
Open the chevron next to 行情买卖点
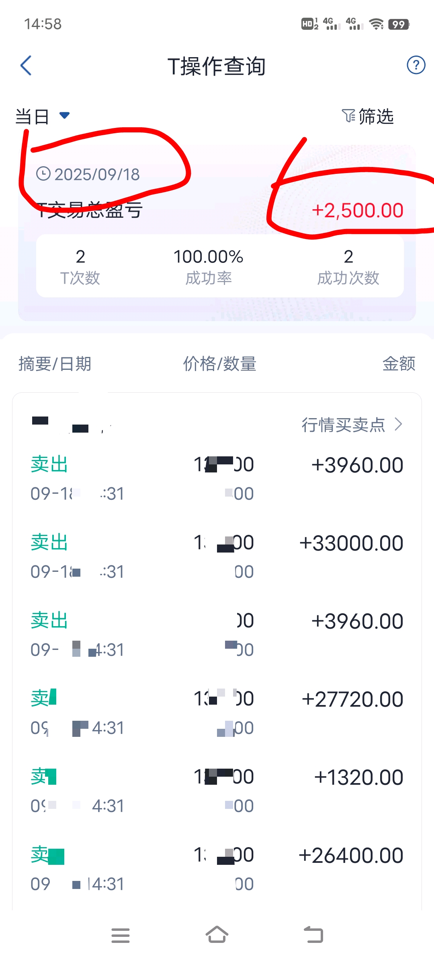pyautogui.click(x=398, y=424)
